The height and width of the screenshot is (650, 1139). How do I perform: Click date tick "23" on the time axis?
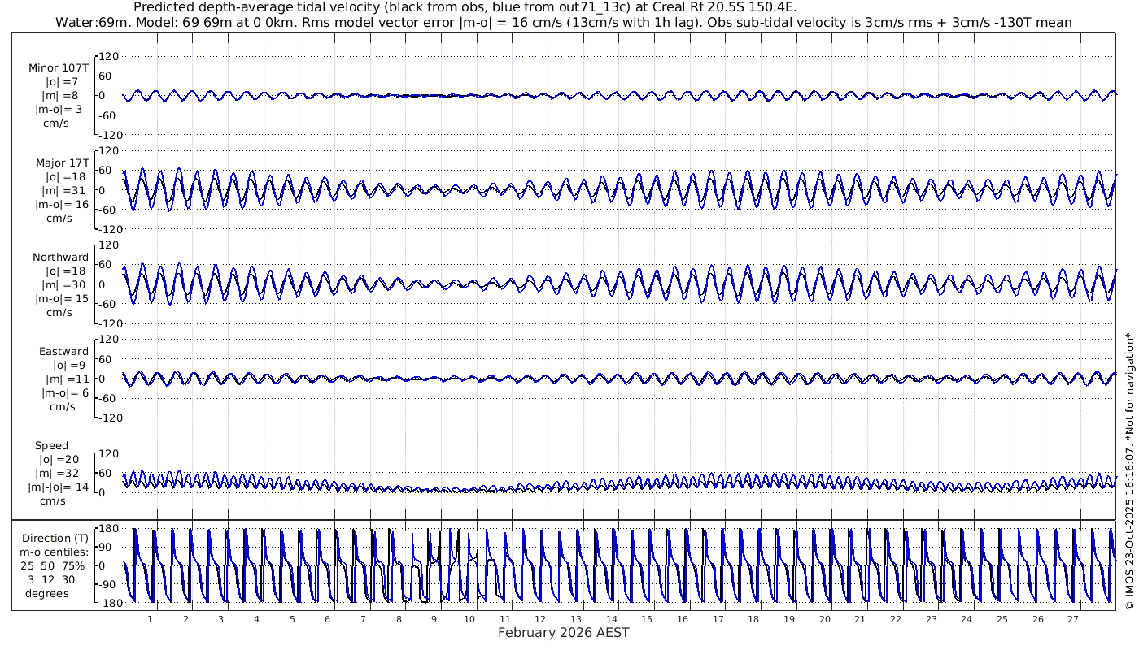[931, 619]
